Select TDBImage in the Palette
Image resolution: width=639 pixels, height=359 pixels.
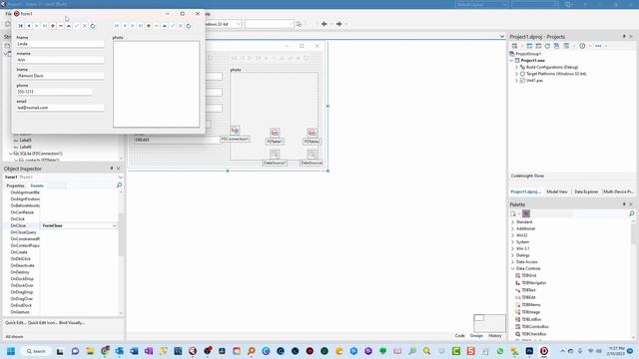tap(530, 312)
